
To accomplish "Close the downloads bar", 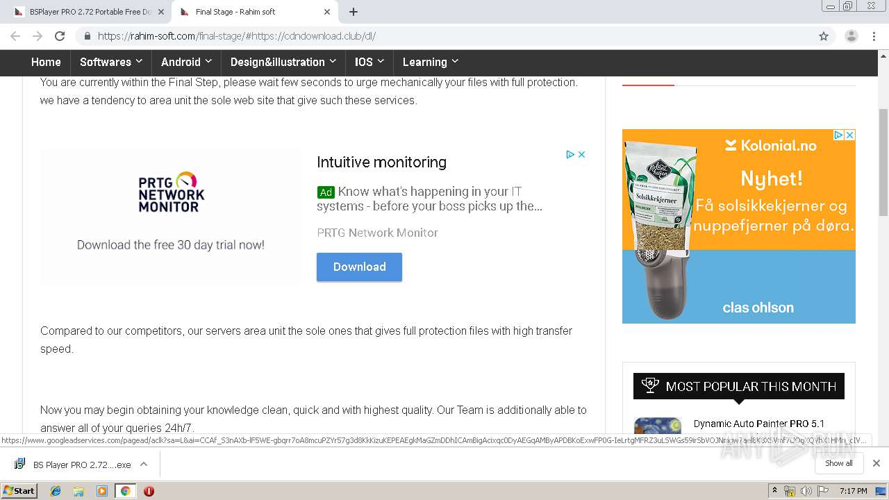I will pyautogui.click(x=876, y=463).
